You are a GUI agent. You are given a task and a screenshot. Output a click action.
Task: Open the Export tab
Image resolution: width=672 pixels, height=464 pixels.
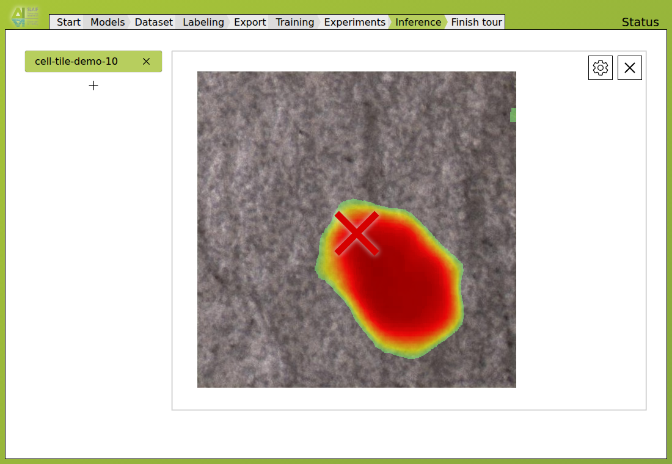coord(250,22)
